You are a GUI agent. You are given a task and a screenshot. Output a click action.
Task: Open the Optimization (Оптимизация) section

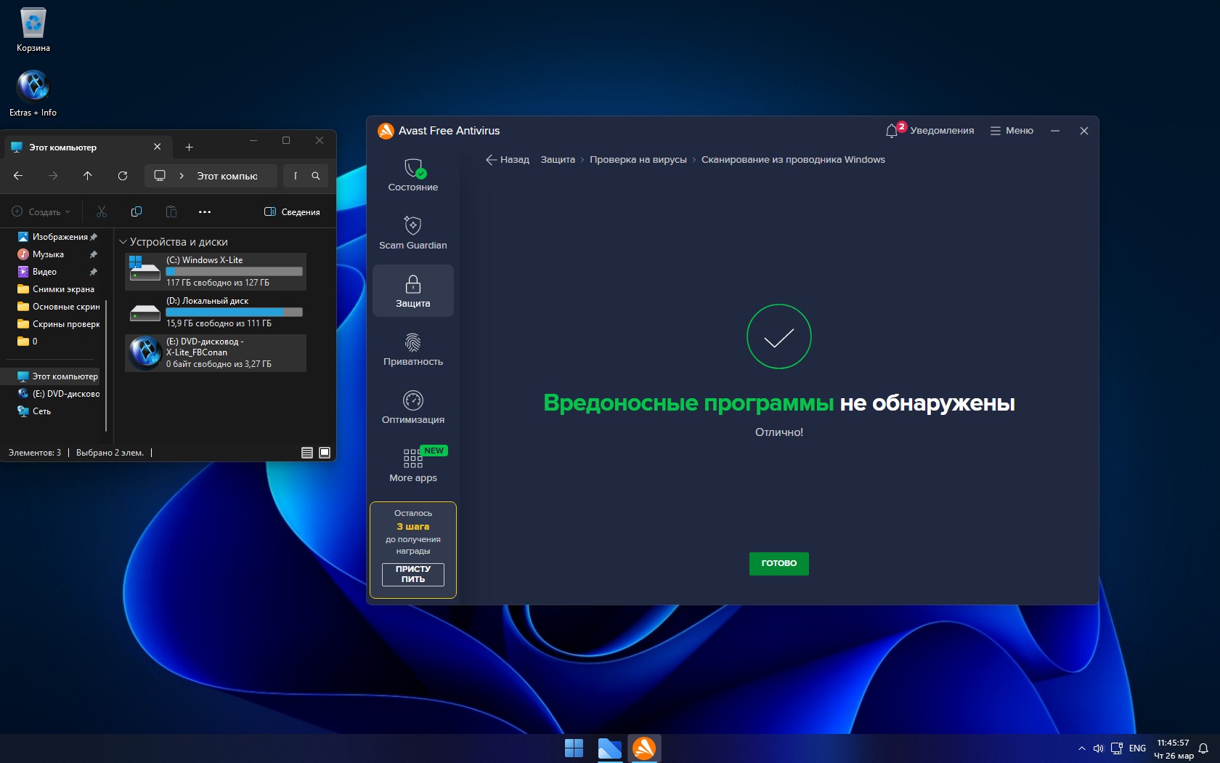tap(412, 407)
